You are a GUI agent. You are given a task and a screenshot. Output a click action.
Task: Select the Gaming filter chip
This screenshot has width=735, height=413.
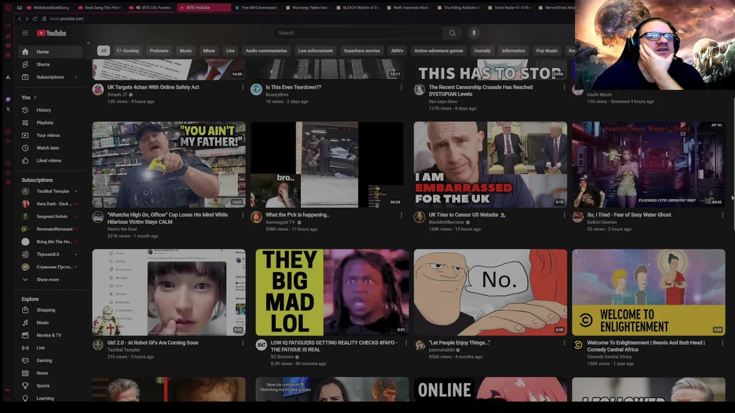click(127, 50)
